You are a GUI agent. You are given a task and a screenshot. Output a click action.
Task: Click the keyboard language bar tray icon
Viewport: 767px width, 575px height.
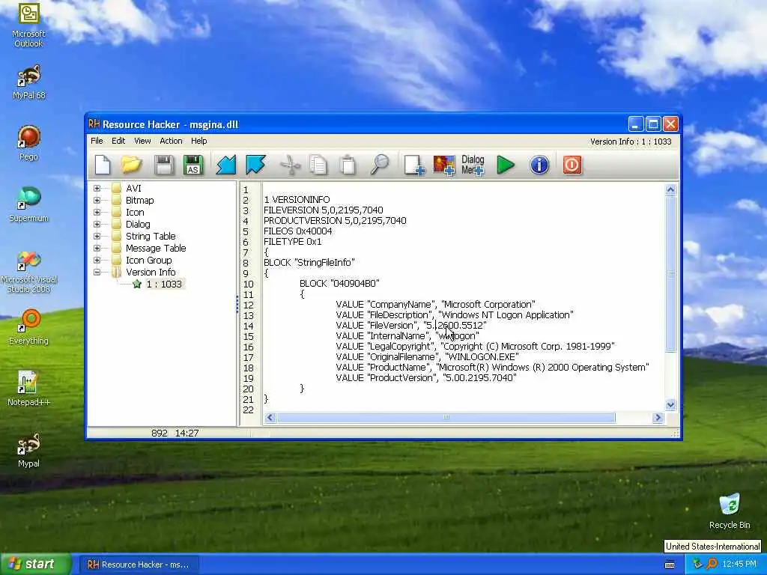pos(670,565)
